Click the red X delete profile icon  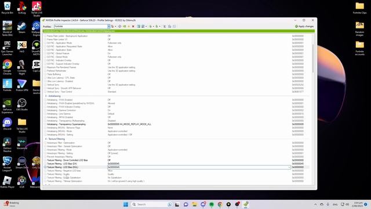pyautogui.click(x=133, y=26)
